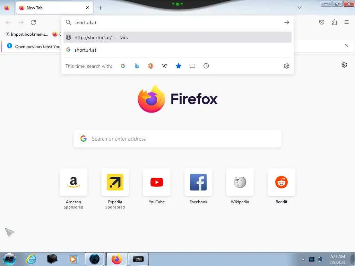Click the page search or enter address box
This screenshot has height=266, width=355.
point(177,139)
